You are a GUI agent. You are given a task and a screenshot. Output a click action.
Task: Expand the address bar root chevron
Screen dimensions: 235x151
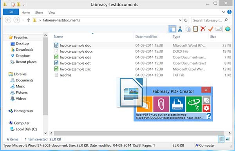coord(40,20)
